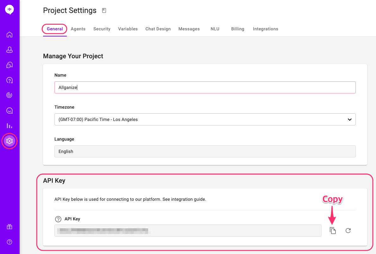
Task: Click the help icon next to the API Key label
Action: (58, 219)
